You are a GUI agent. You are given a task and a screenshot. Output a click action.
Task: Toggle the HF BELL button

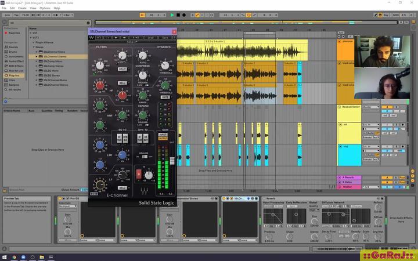pos(122,83)
